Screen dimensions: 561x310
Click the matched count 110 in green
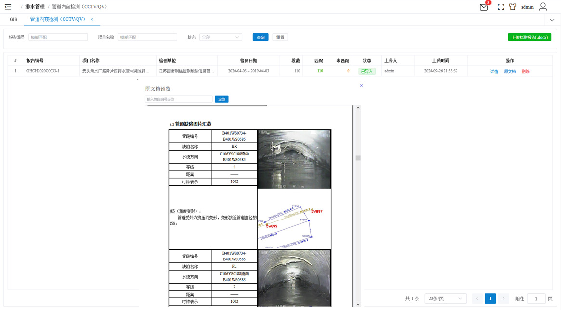[x=320, y=71]
